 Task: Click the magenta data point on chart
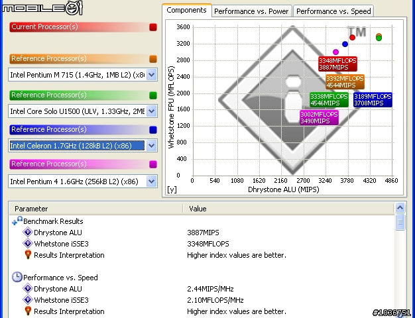[335, 52]
